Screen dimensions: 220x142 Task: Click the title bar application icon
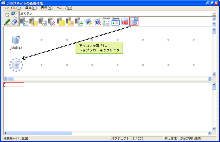[x=3, y=3]
